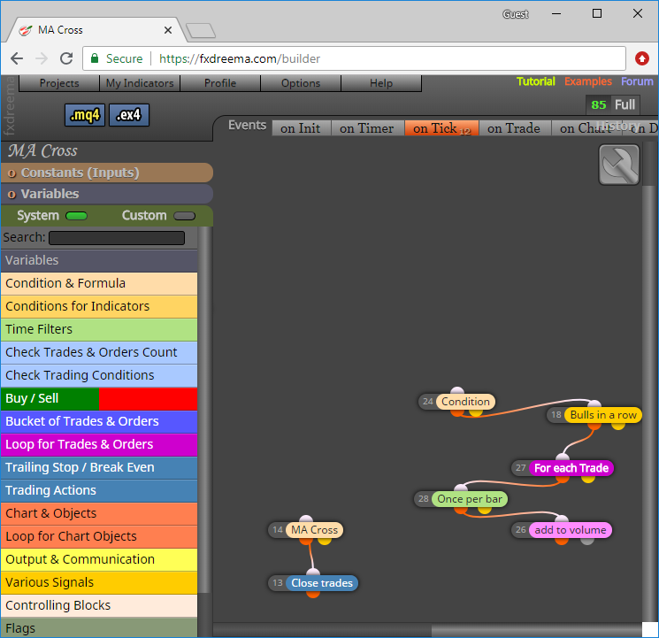The image size is (659, 638).
Task: Expand the gray Variables blocks category
Action: [x=99, y=260]
